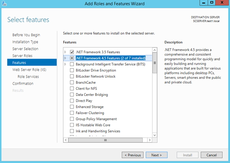
Task: Select the .NET Framework 3.5 Features row
Action: 98,52
